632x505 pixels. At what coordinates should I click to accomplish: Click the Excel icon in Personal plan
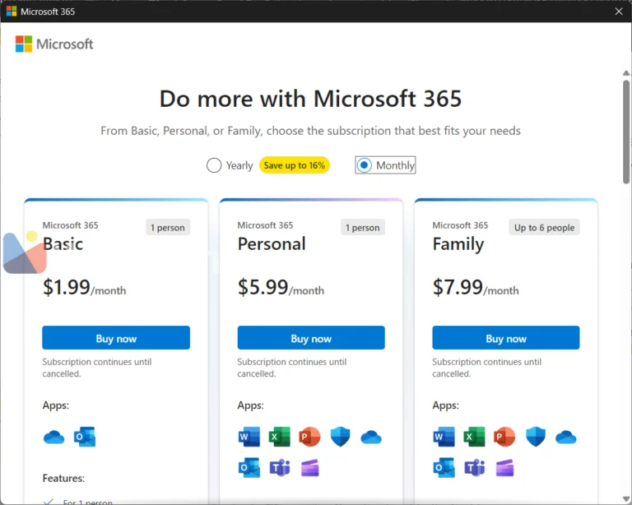[279, 437]
